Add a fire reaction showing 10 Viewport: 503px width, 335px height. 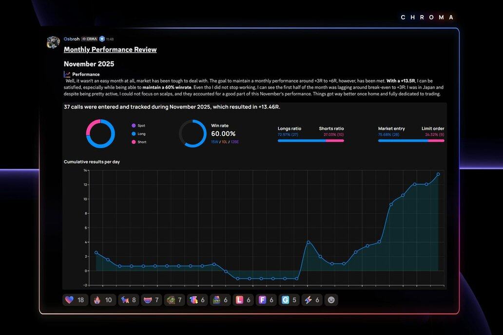pyautogui.click(x=102, y=300)
